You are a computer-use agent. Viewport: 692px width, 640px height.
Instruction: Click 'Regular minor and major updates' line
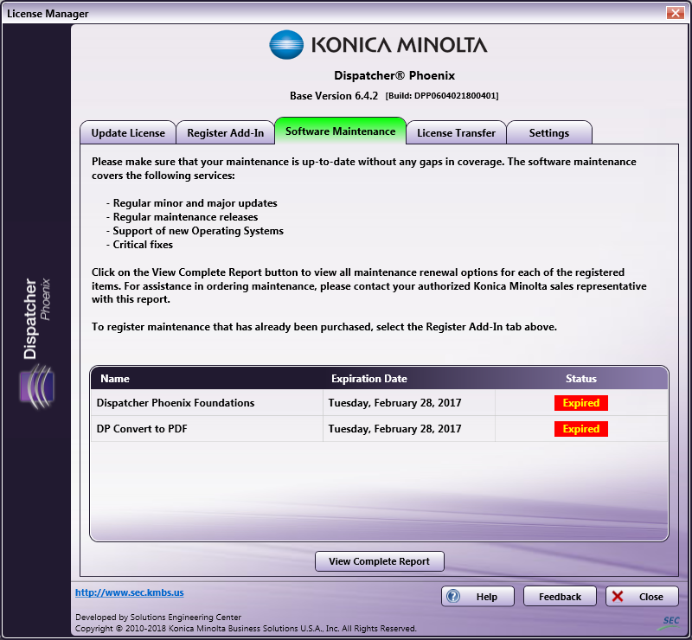pos(191,203)
